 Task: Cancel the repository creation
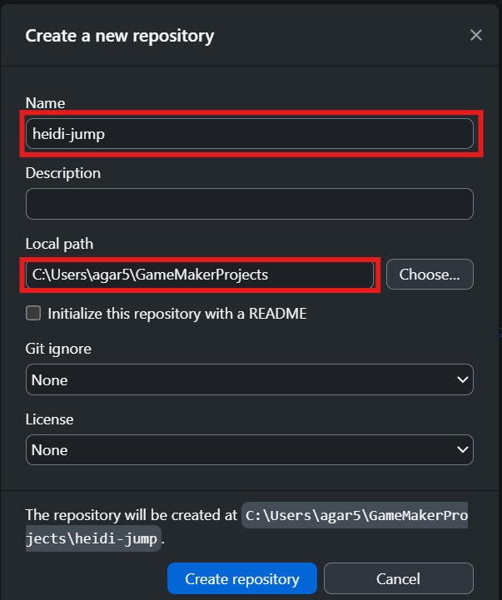tap(398, 578)
